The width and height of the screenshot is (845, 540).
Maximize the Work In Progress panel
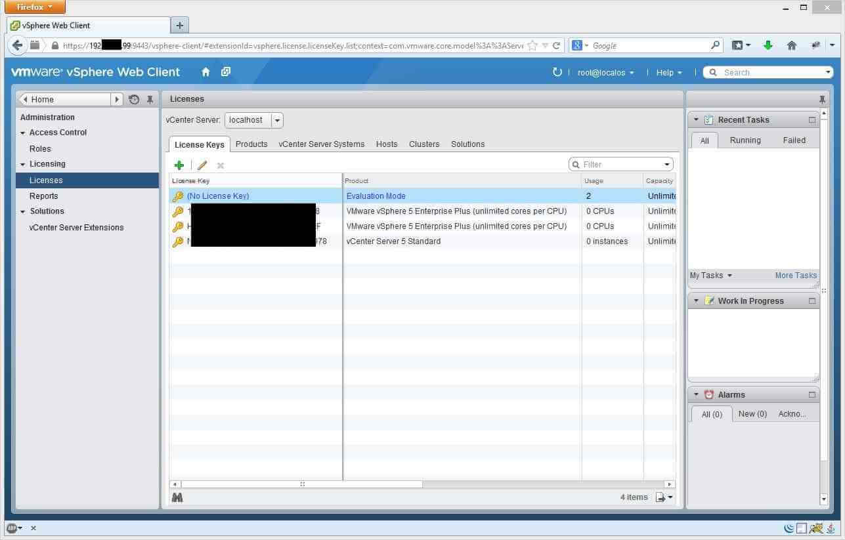pyautogui.click(x=812, y=301)
